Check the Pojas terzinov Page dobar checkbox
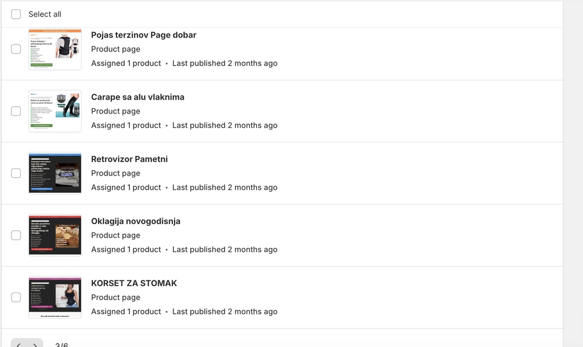583x347 pixels. 16,49
